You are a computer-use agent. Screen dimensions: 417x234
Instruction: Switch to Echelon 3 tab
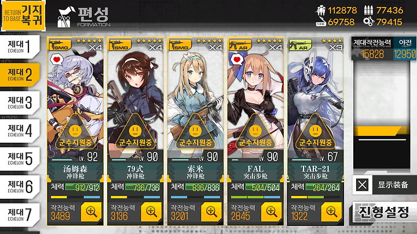[x=20, y=103]
